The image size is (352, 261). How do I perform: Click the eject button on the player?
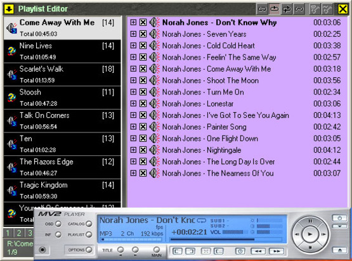[340, 250]
